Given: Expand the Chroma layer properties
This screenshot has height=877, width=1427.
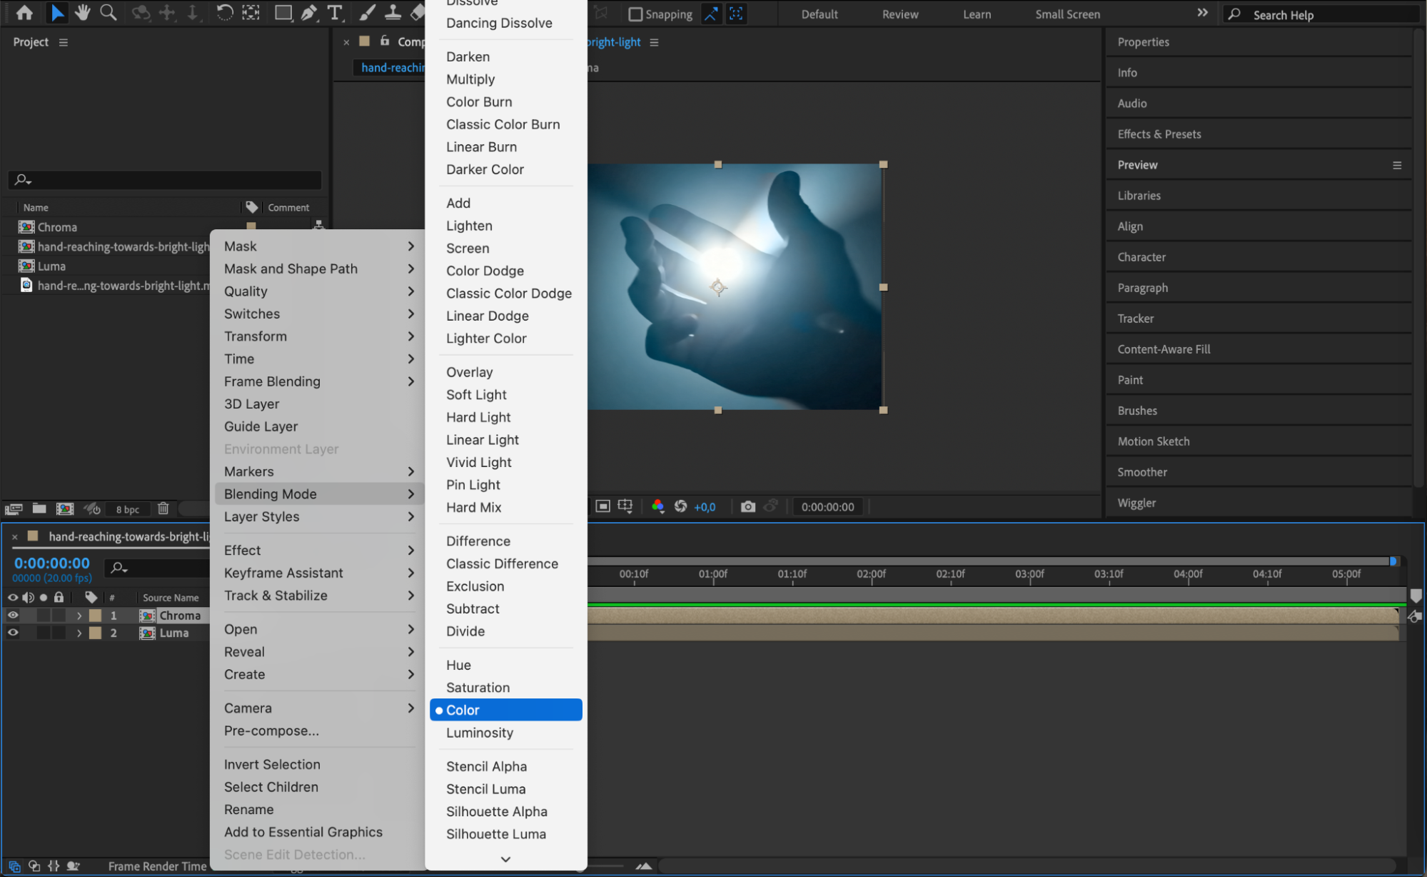Looking at the screenshot, I should tap(79, 615).
